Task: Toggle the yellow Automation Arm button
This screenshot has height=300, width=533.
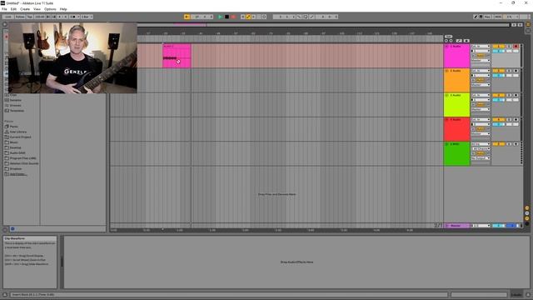Action: click(248, 17)
